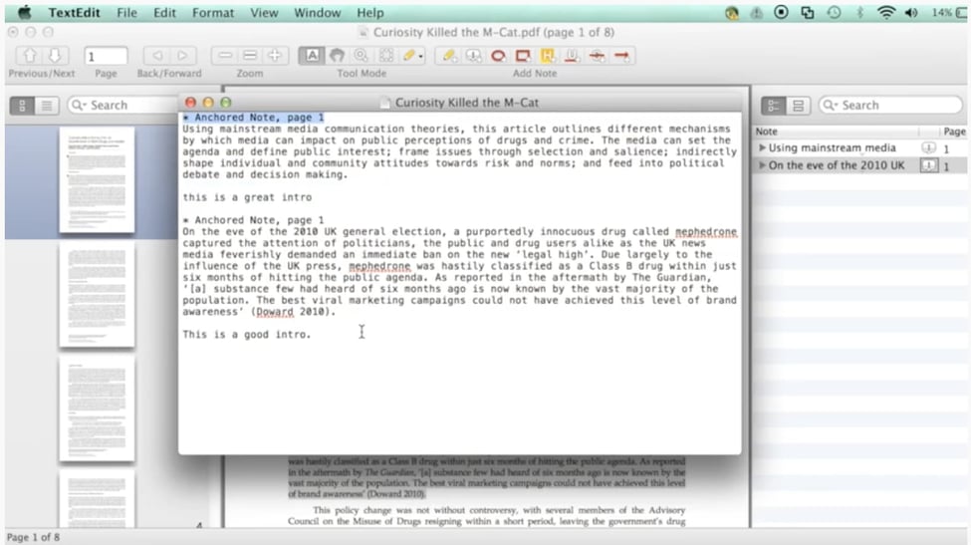The width and height of the screenshot is (971, 545).
Task: Click the zoom out minus button
Action: [225, 56]
